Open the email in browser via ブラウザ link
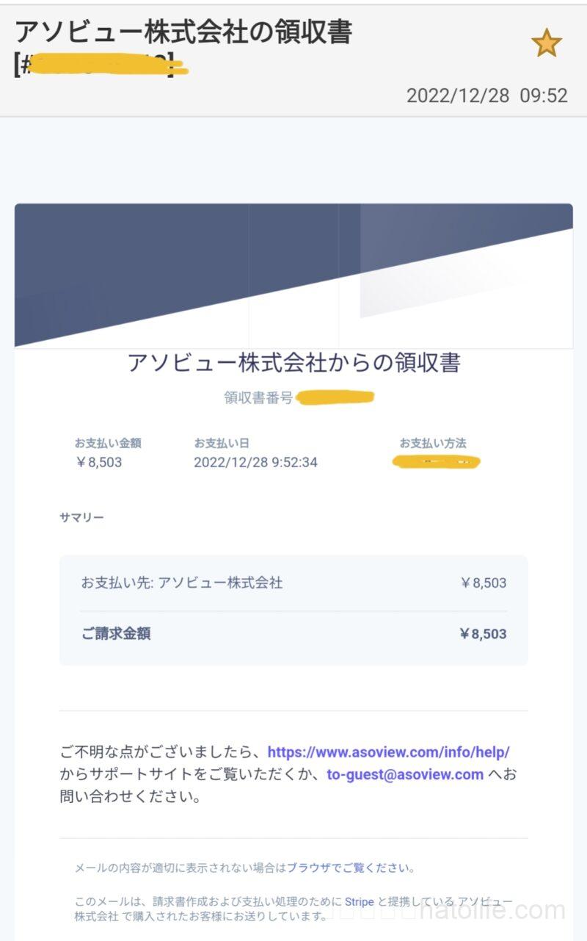Viewport: 587px width, 941px height. [307, 868]
